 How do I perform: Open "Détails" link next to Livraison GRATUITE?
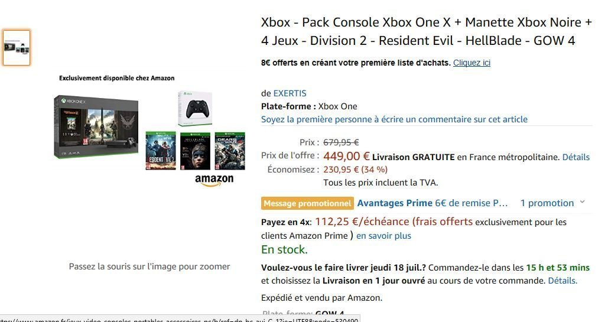[x=576, y=157]
